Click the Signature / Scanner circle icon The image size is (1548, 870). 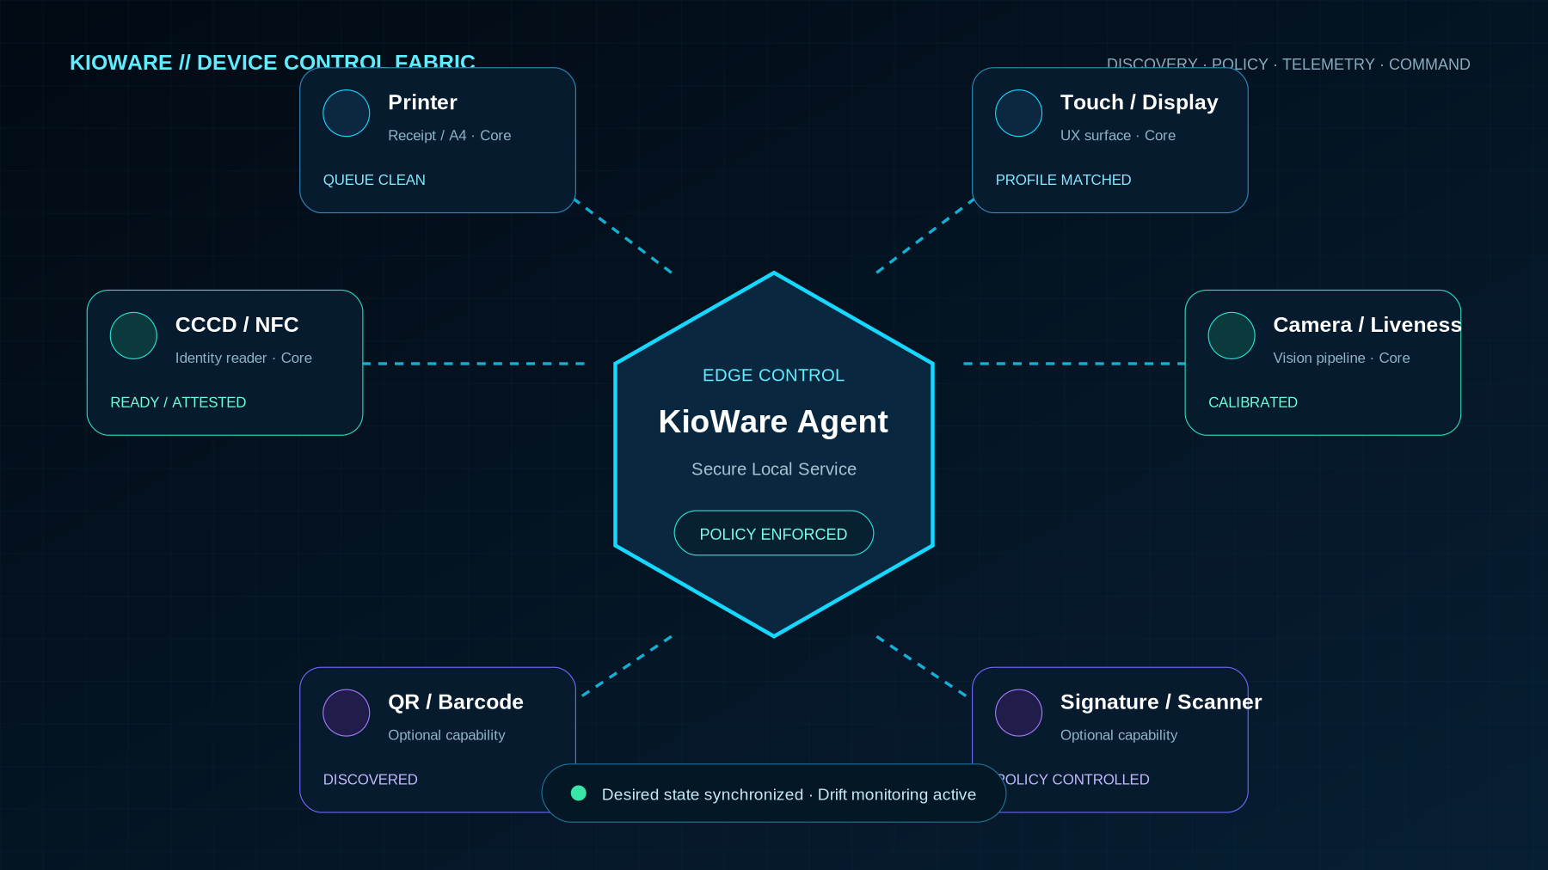click(1018, 713)
